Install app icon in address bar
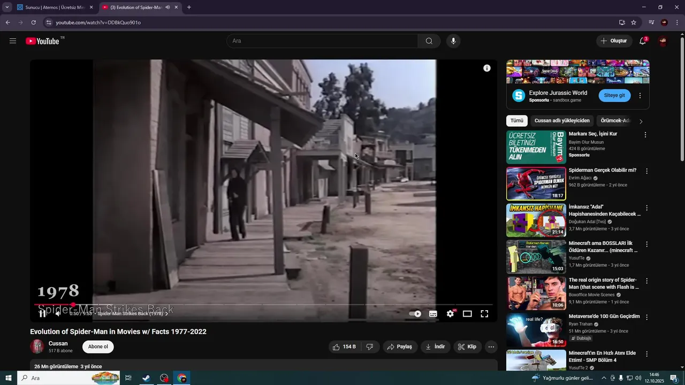This screenshot has height=385, width=685. pos(622,22)
